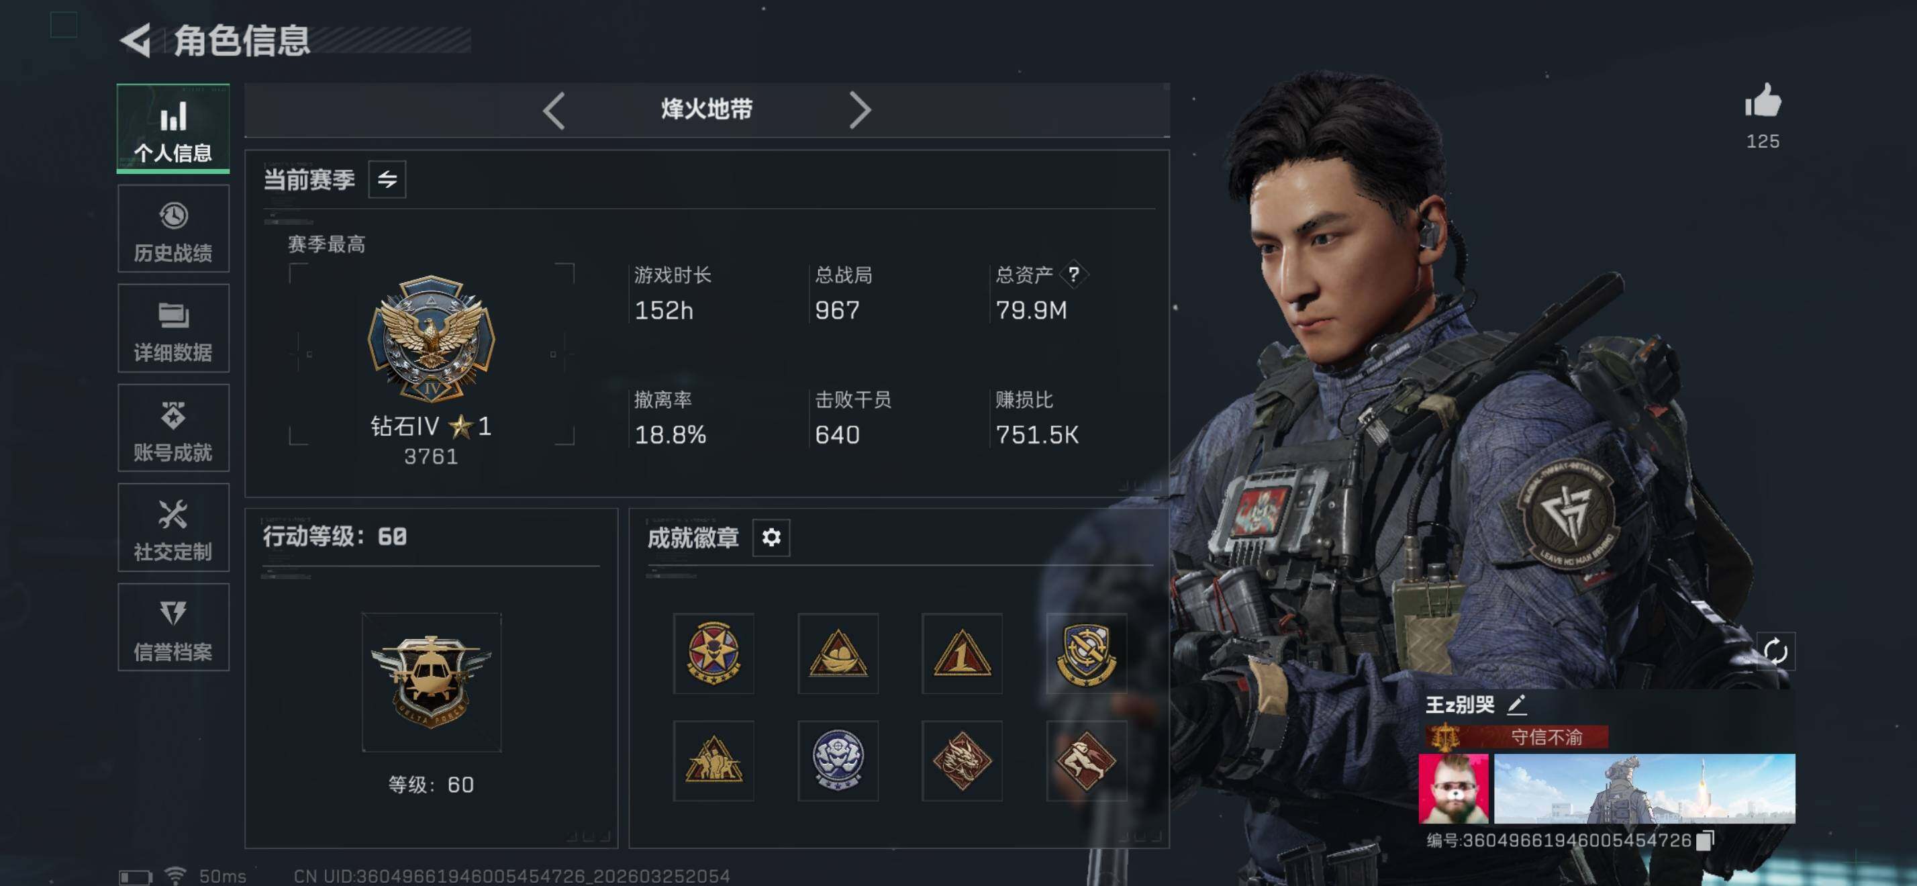Open the achievement badge settings gear

pyautogui.click(x=771, y=537)
